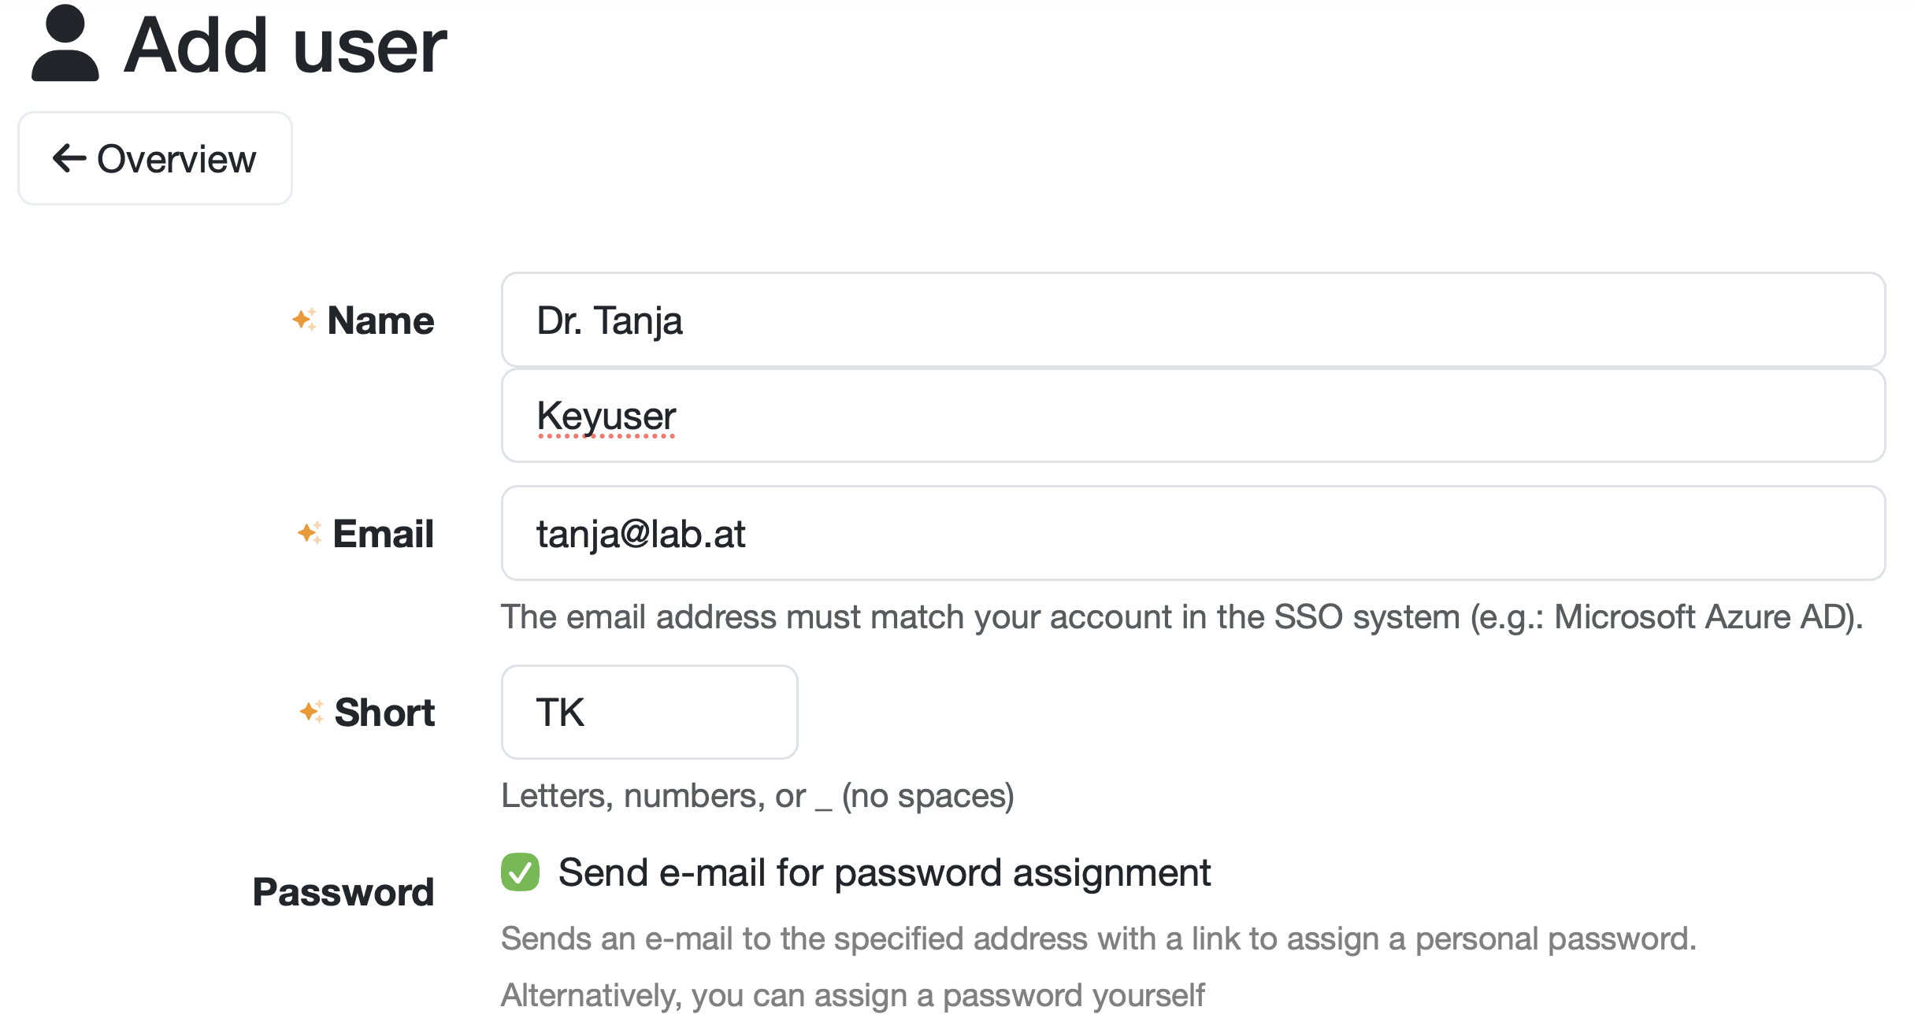This screenshot has height=1033, width=1914.
Task: Click the Email field label
Action: [x=383, y=534]
